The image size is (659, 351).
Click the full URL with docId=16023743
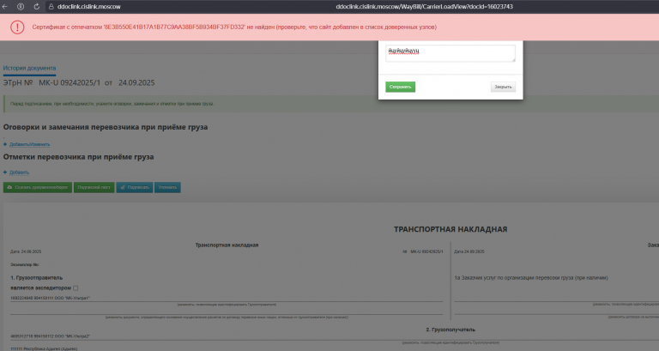coord(424,7)
